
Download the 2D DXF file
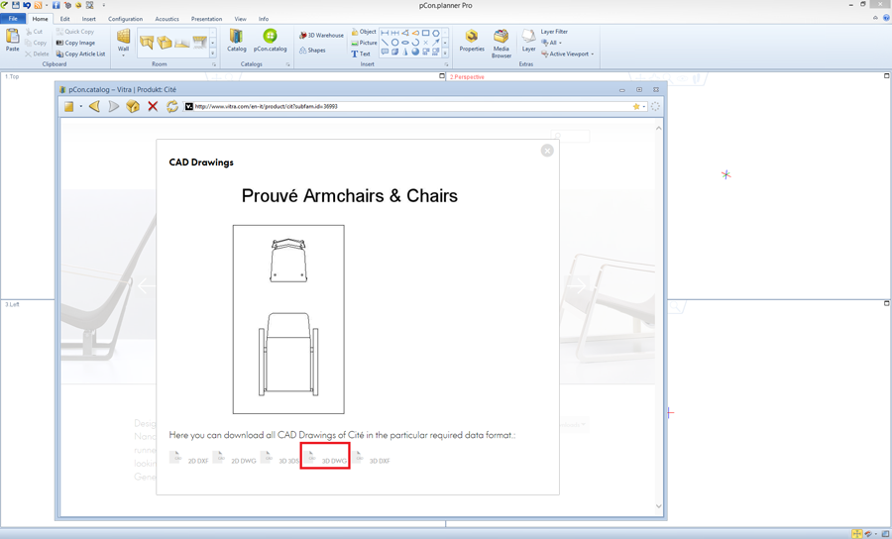(189, 459)
